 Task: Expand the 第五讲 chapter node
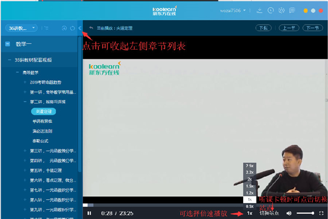25,170
